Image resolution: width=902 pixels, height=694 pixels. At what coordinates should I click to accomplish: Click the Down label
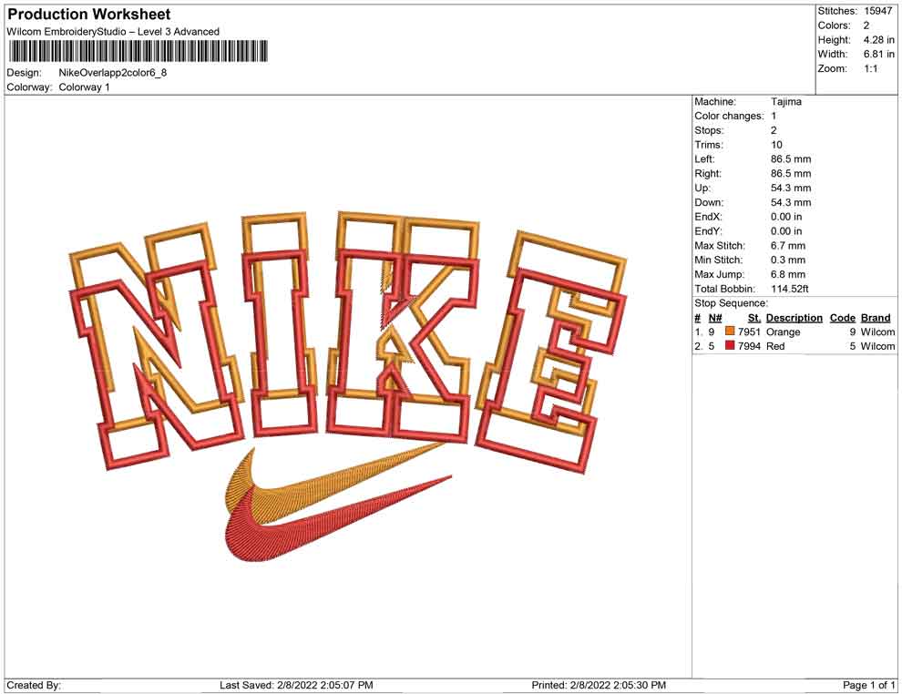click(709, 202)
